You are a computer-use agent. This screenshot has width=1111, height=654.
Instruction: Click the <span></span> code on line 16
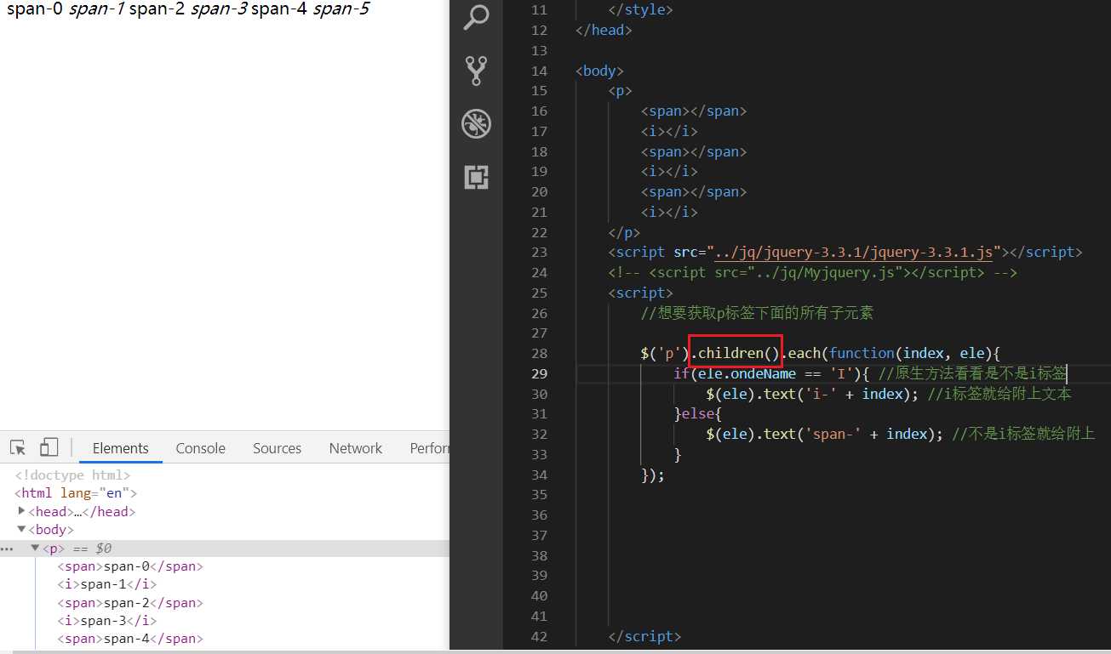(694, 111)
